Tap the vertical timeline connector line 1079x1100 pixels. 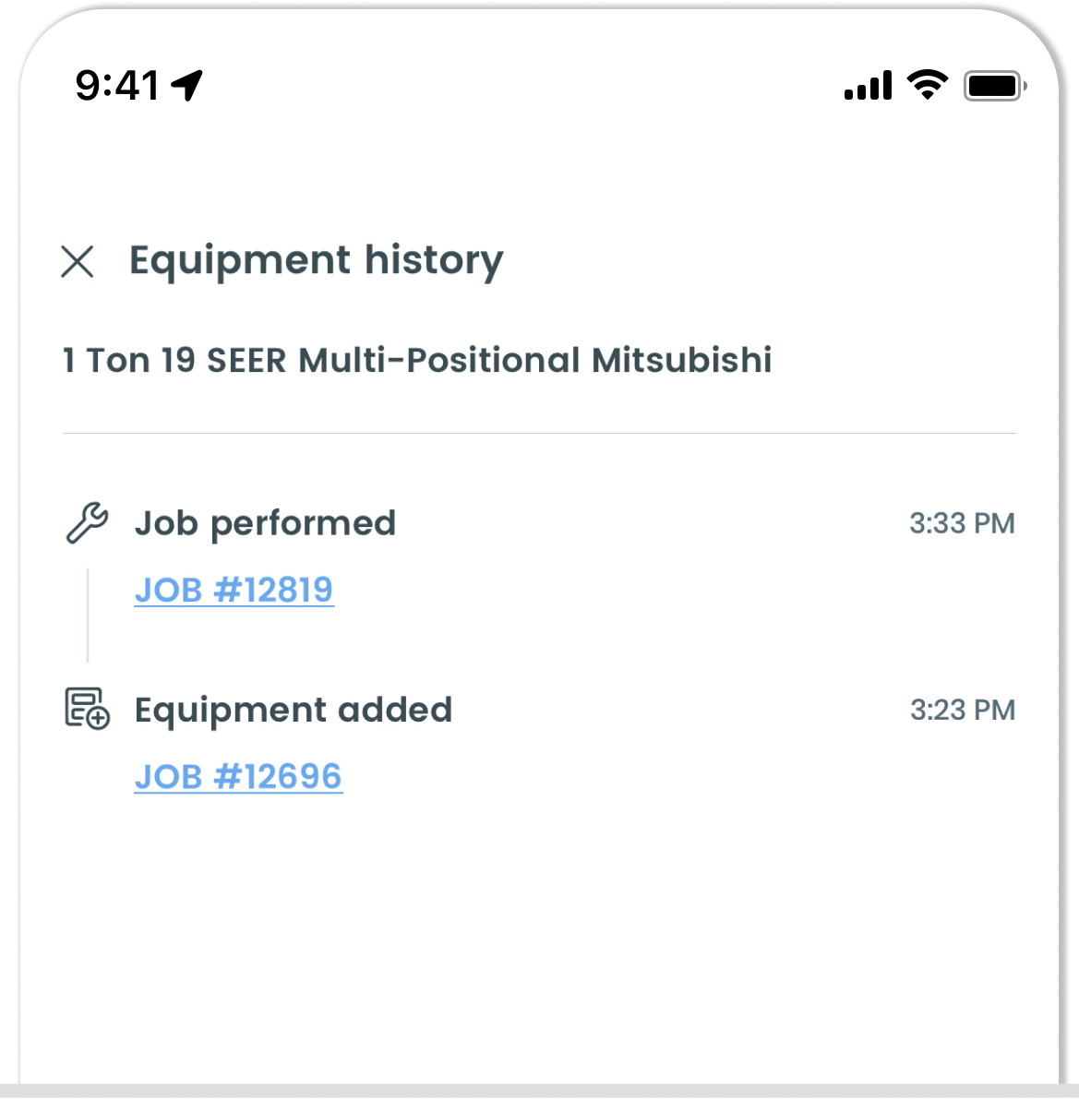[x=88, y=616]
